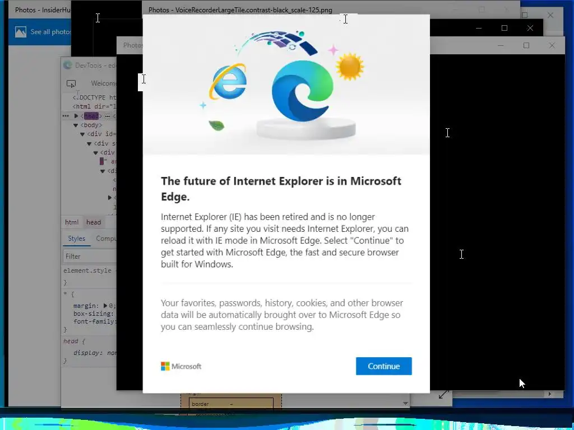Click the right scroll arrow at bottom
The height and width of the screenshot is (430, 574).
coord(549,394)
